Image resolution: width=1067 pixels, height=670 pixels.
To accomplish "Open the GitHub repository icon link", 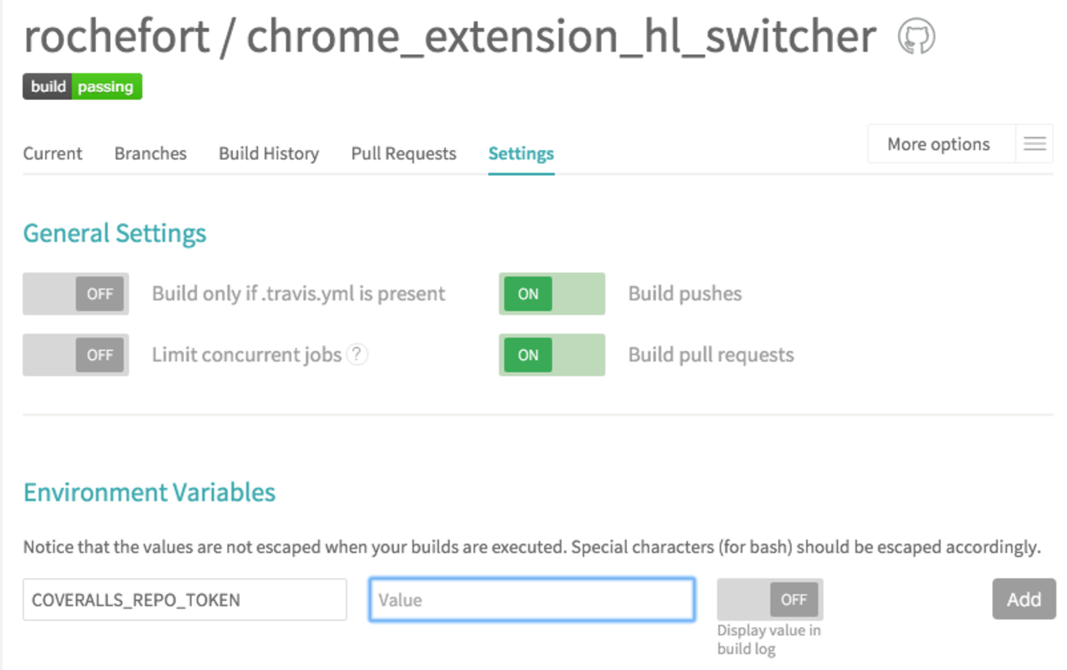I will [x=916, y=37].
